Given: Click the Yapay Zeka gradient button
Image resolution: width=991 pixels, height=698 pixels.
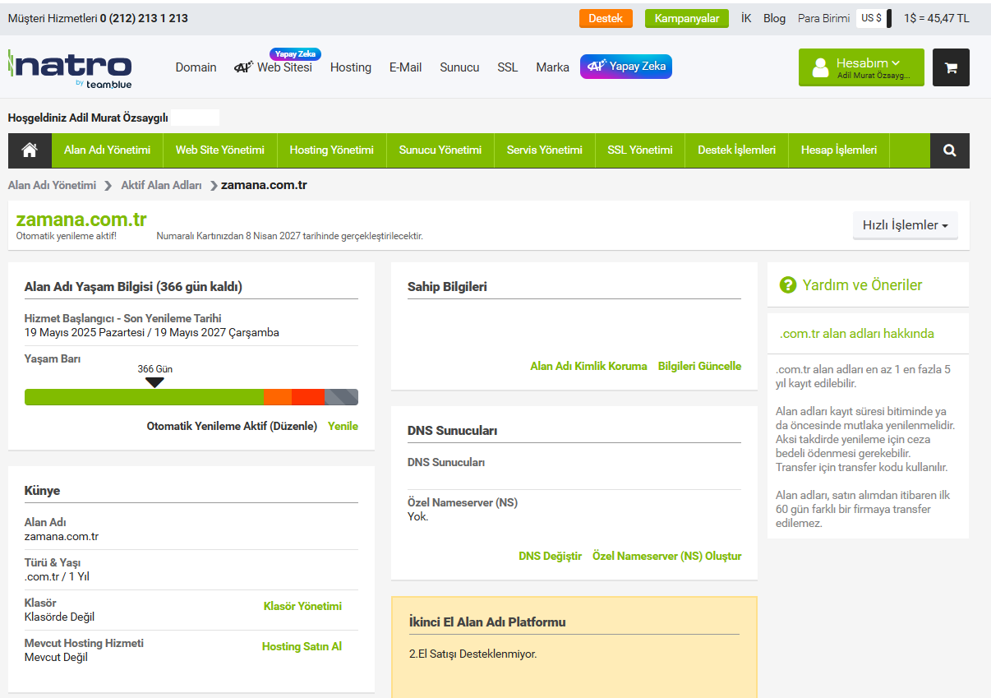Looking at the screenshot, I should [626, 67].
